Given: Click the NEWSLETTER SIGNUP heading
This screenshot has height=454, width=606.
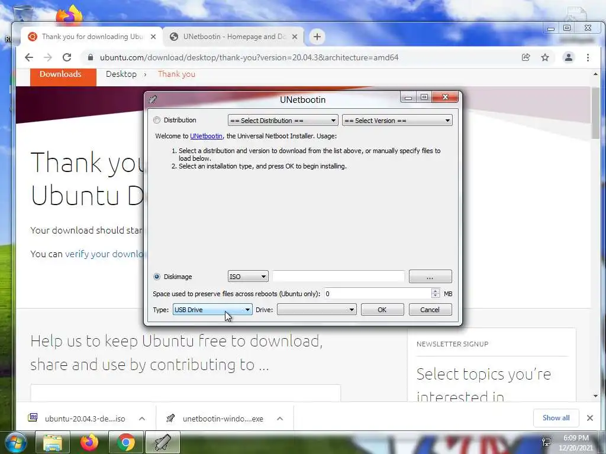Looking at the screenshot, I should pos(453,344).
